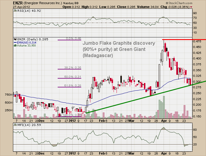Click the 10 level on the RSI axis
The width and height of the screenshot is (206, 156).
coord(195,33)
